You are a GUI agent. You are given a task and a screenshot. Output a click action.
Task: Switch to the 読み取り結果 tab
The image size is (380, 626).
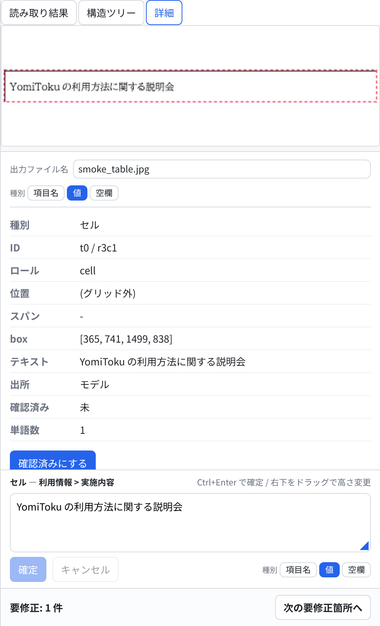click(39, 13)
